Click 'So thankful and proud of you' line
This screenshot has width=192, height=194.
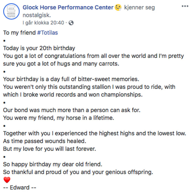pyautogui.click(x=78, y=173)
